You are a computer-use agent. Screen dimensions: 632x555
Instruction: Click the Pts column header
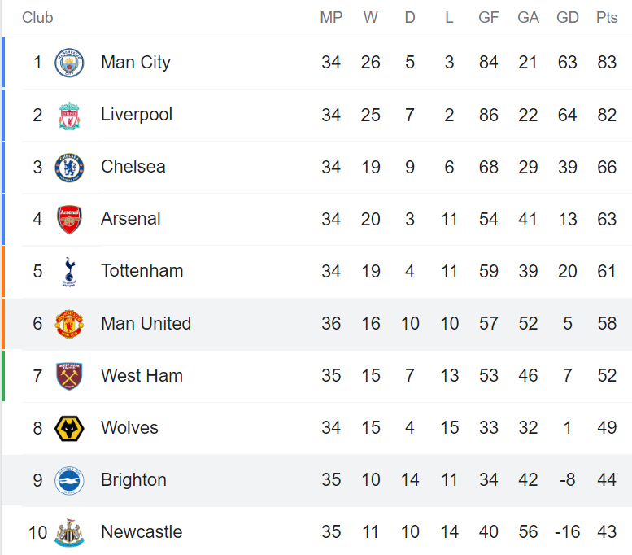[607, 17]
